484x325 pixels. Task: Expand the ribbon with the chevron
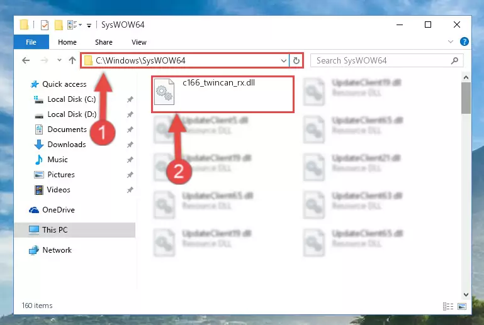(x=451, y=41)
